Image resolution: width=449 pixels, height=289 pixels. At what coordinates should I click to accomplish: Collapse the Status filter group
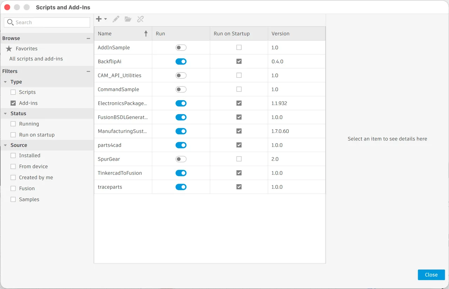(x=5, y=113)
